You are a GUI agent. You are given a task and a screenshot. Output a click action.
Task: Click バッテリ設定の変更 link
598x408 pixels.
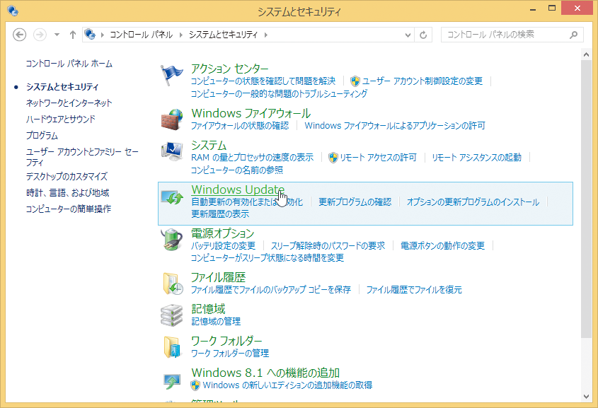pos(223,245)
